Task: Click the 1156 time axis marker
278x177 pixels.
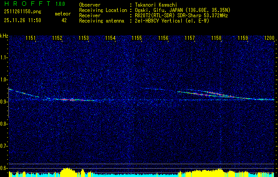Action: pos(163,38)
